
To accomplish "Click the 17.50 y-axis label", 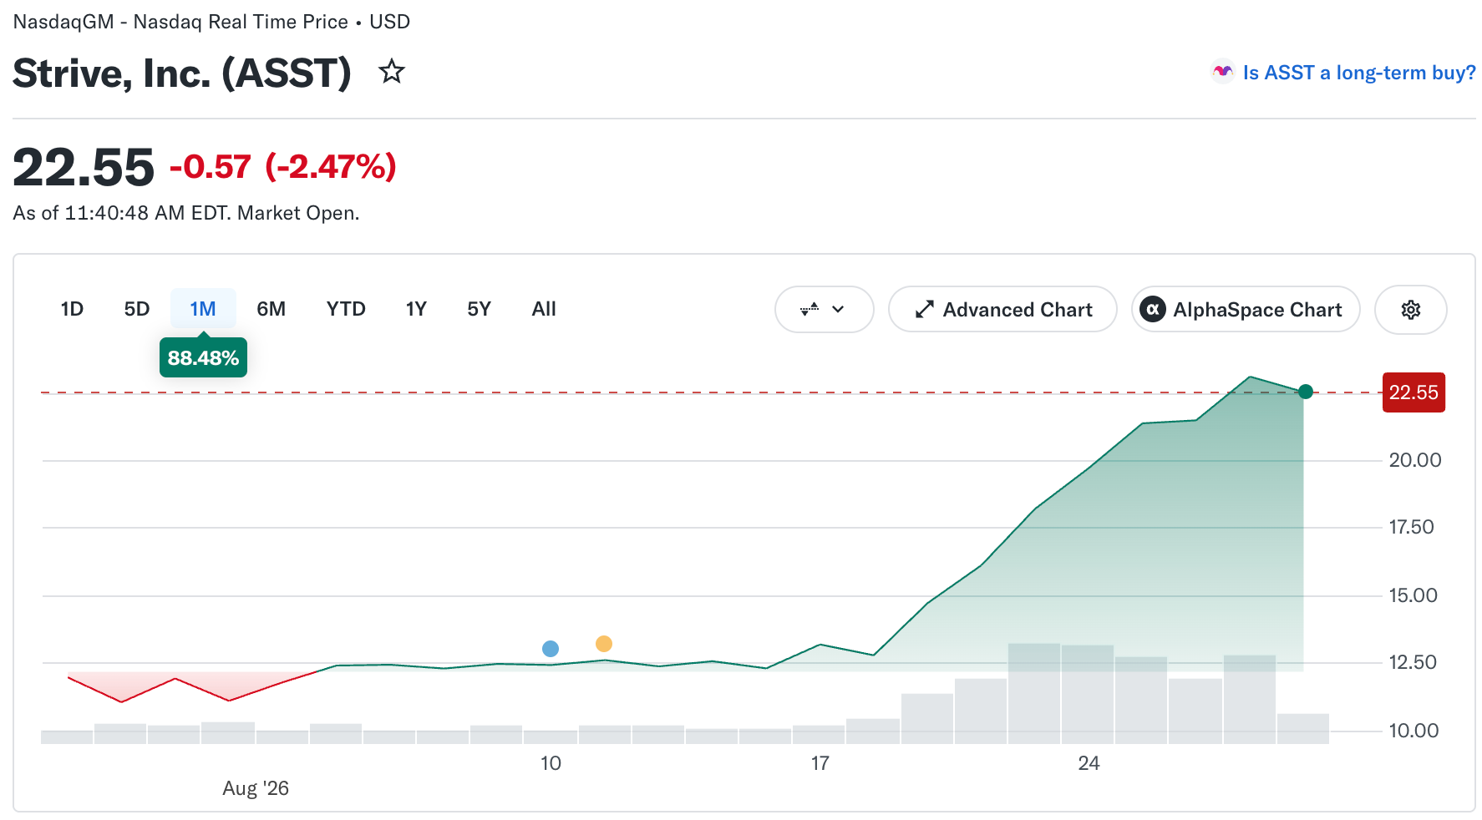I will point(1412,527).
